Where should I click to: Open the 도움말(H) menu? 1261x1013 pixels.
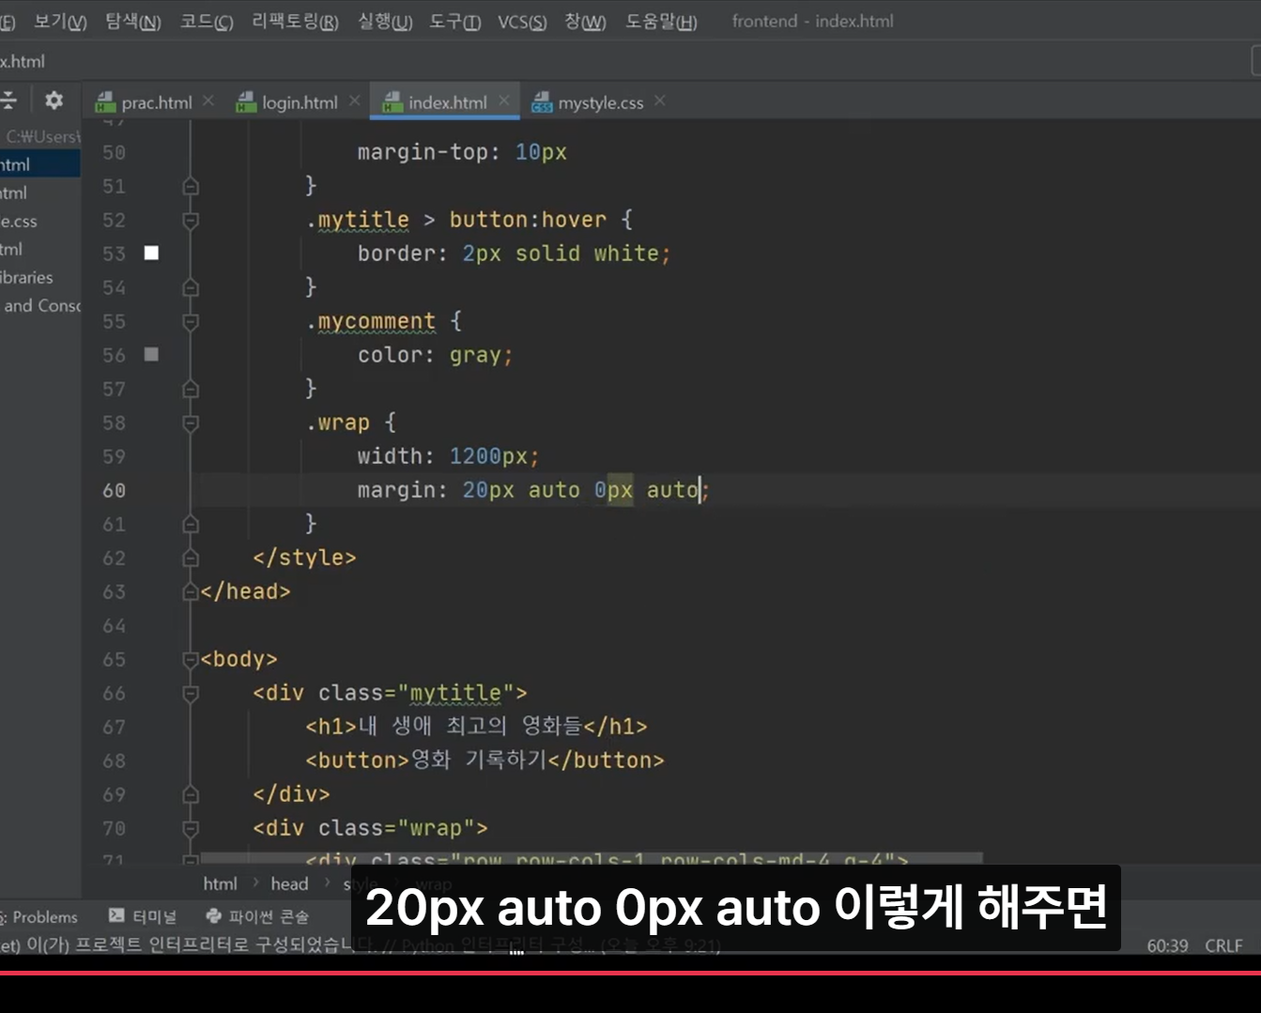[x=661, y=21]
